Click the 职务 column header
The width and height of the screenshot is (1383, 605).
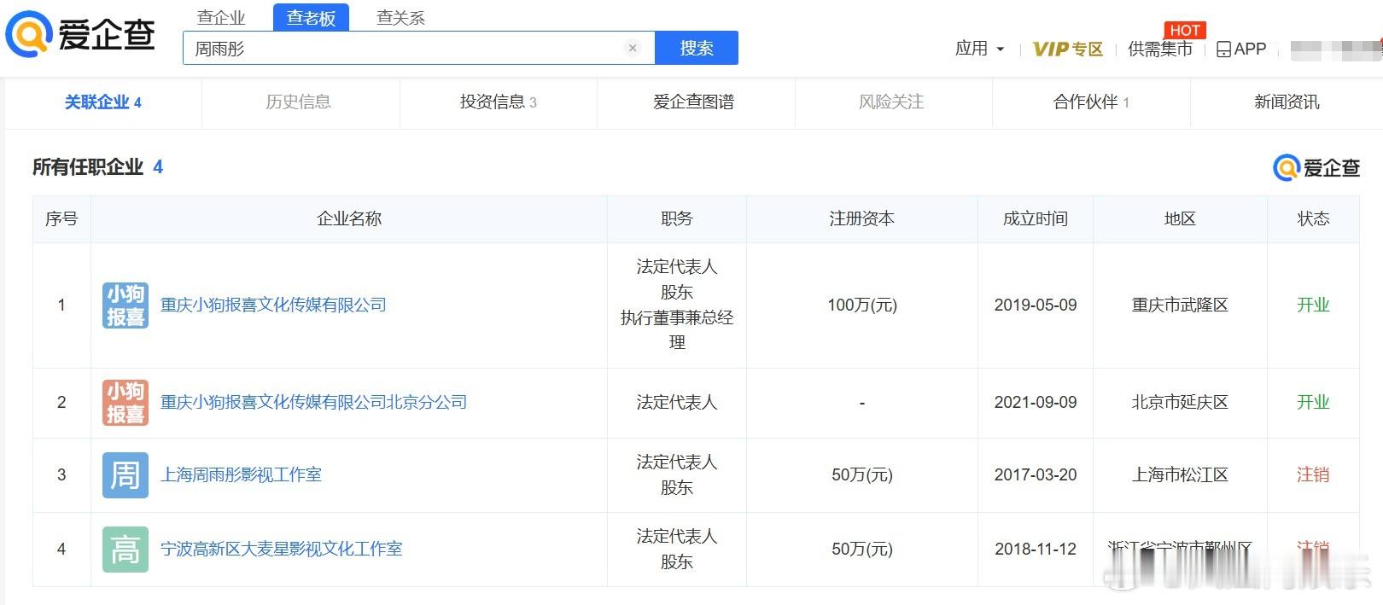click(676, 219)
